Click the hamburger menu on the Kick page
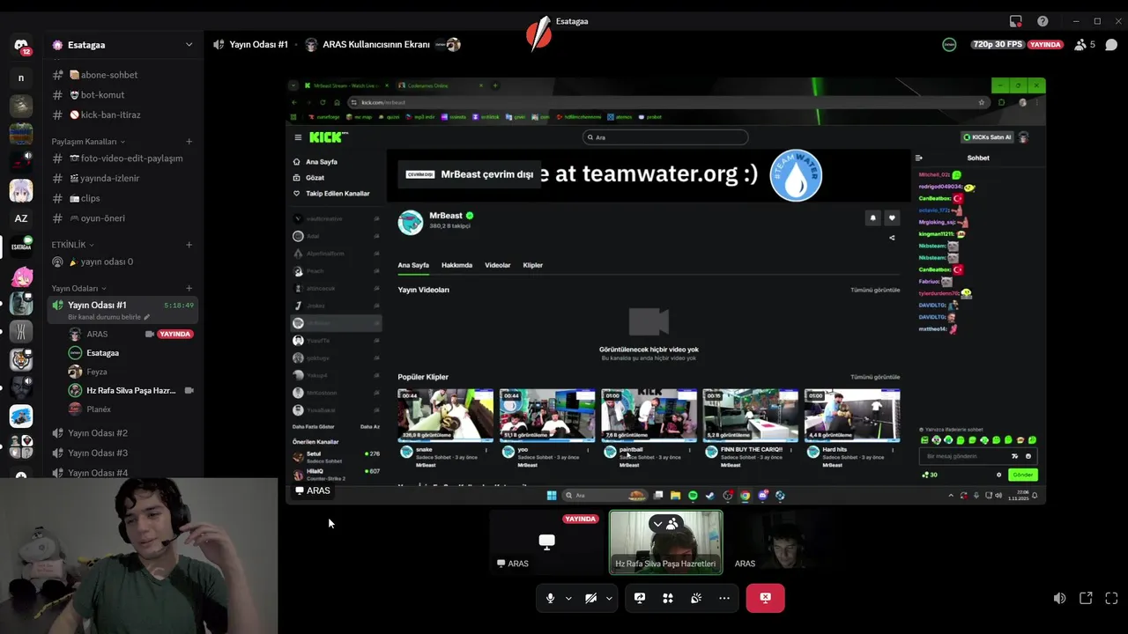Image resolution: width=1128 pixels, height=634 pixels. pos(298,137)
